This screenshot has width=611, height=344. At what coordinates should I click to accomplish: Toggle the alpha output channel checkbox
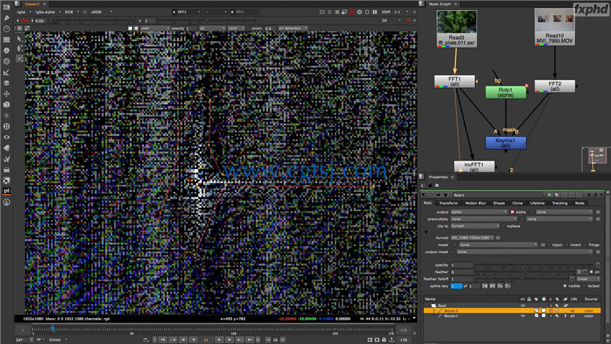[x=512, y=212]
